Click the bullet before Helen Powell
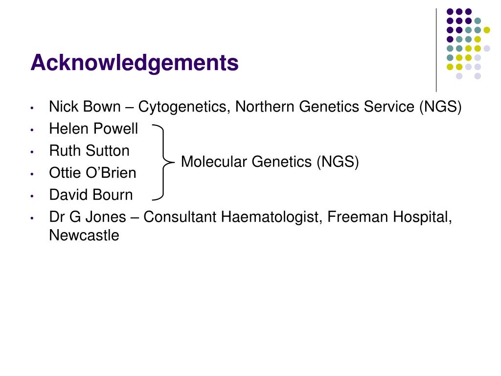The width and height of the screenshot is (501, 376). (32, 130)
